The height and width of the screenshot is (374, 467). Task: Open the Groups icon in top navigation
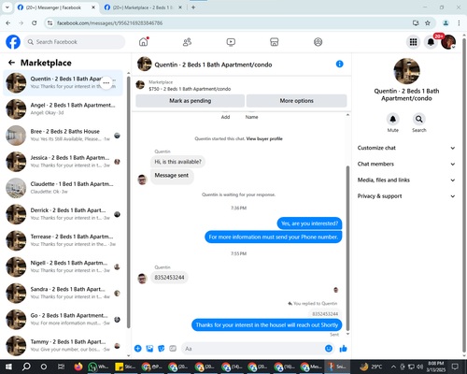pyautogui.click(x=318, y=42)
